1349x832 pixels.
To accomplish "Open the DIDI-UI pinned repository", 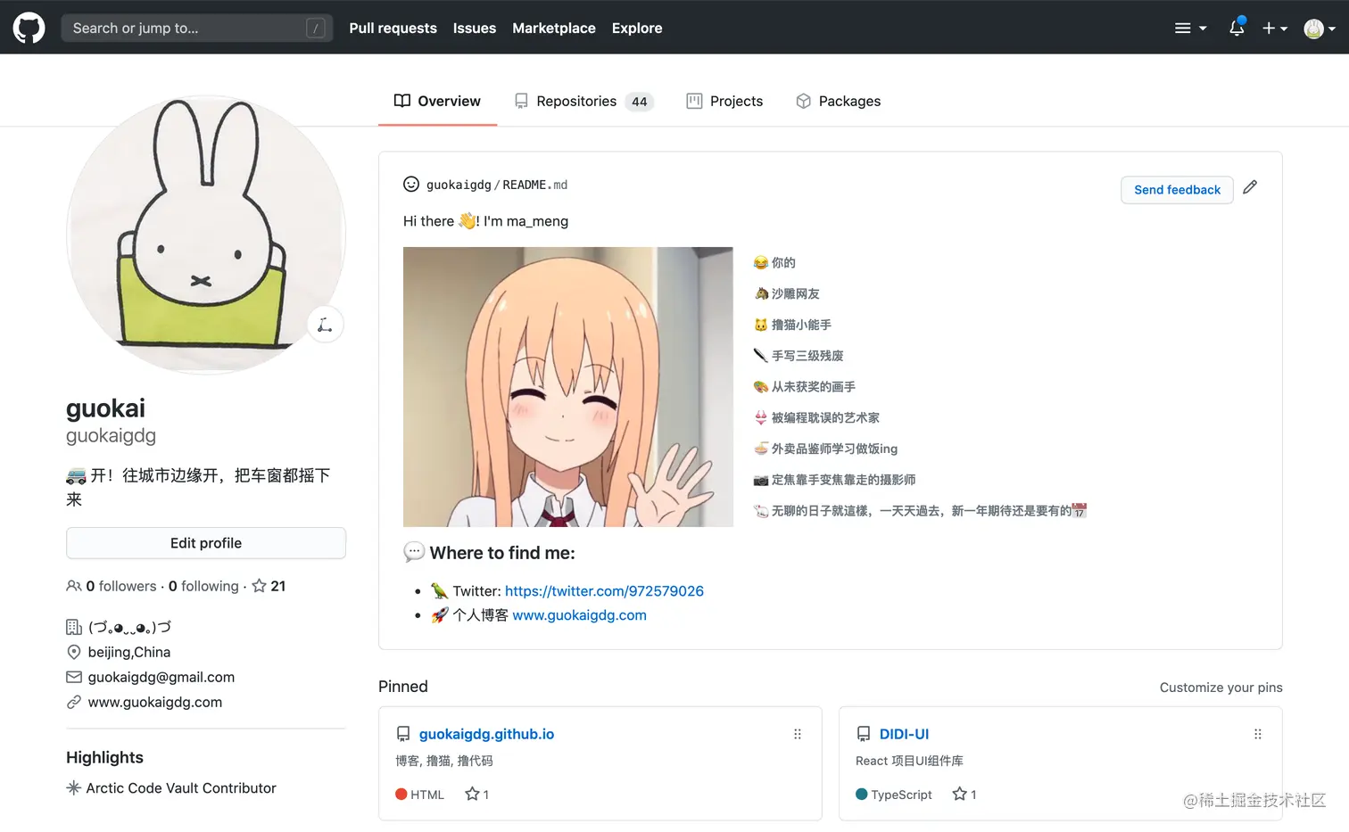I will pyautogui.click(x=904, y=734).
